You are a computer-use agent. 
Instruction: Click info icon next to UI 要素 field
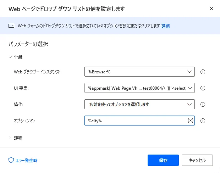click(203, 88)
